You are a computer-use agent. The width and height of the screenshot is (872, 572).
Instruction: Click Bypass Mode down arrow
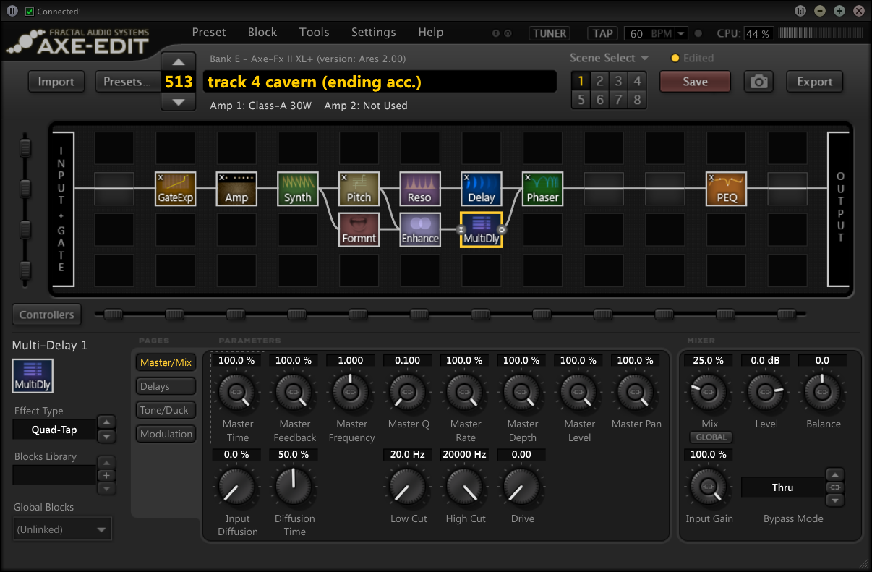tap(835, 500)
